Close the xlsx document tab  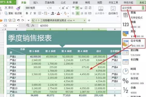pos(84,20)
